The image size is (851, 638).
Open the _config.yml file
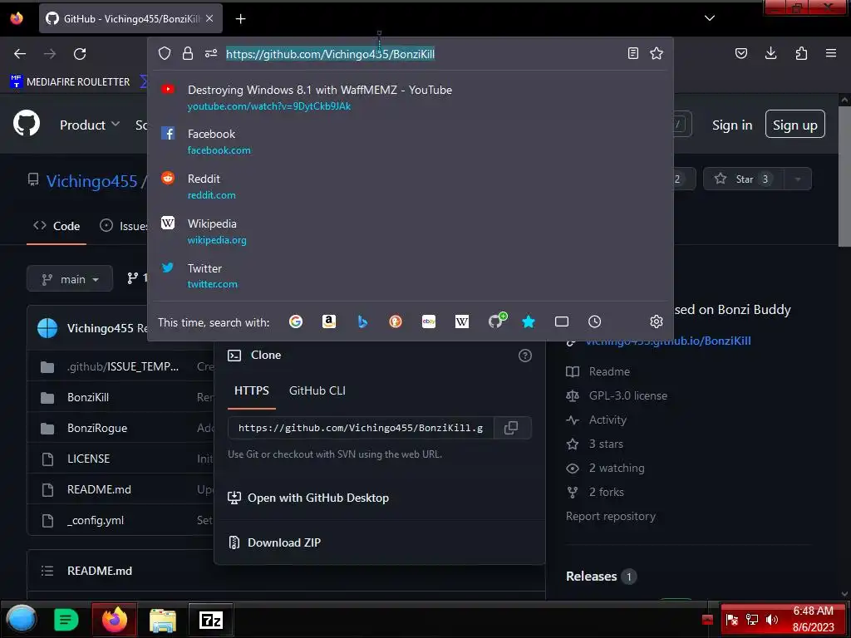click(96, 520)
